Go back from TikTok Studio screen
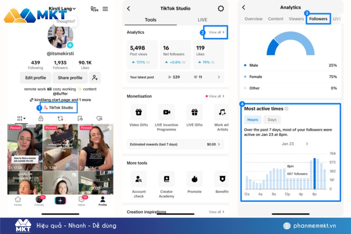 [x=128, y=9]
